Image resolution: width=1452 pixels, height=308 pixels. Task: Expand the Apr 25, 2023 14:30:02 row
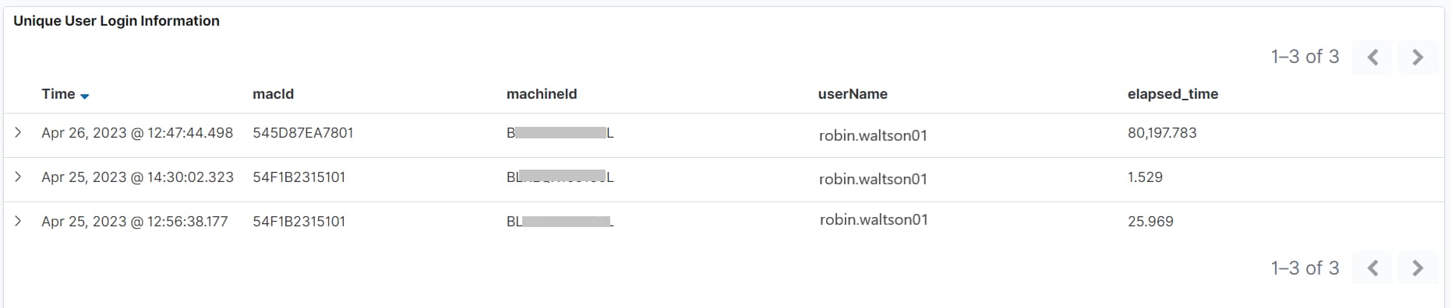click(x=18, y=177)
